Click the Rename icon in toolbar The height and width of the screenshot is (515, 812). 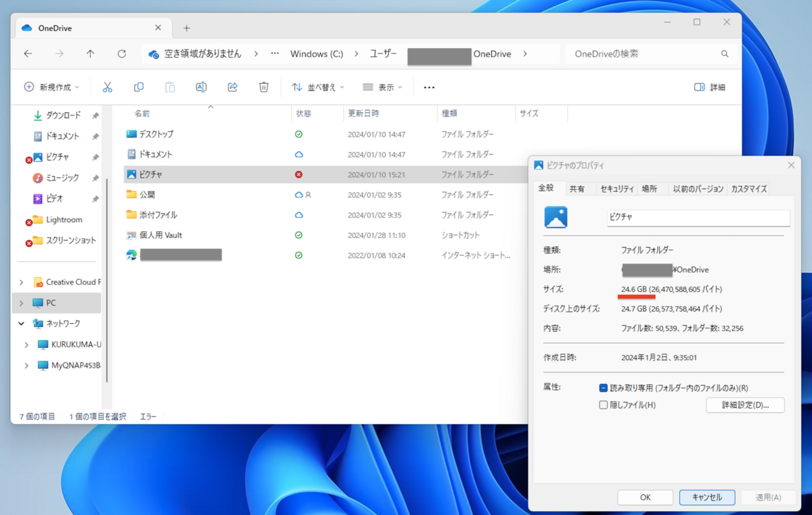click(x=201, y=87)
